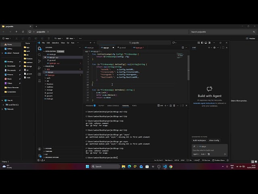Open the Accounts icon in activity bar
Image resolution: width=258 pixels, height=194 pixels.
tap(40, 149)
